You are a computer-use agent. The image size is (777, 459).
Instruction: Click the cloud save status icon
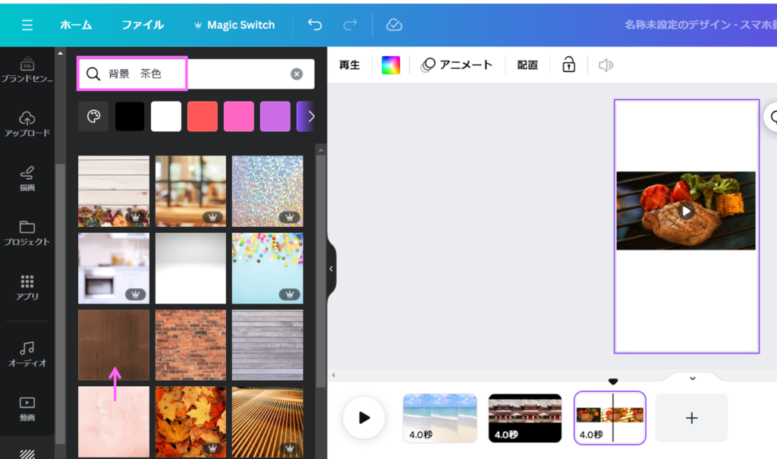tap(394, 25)
